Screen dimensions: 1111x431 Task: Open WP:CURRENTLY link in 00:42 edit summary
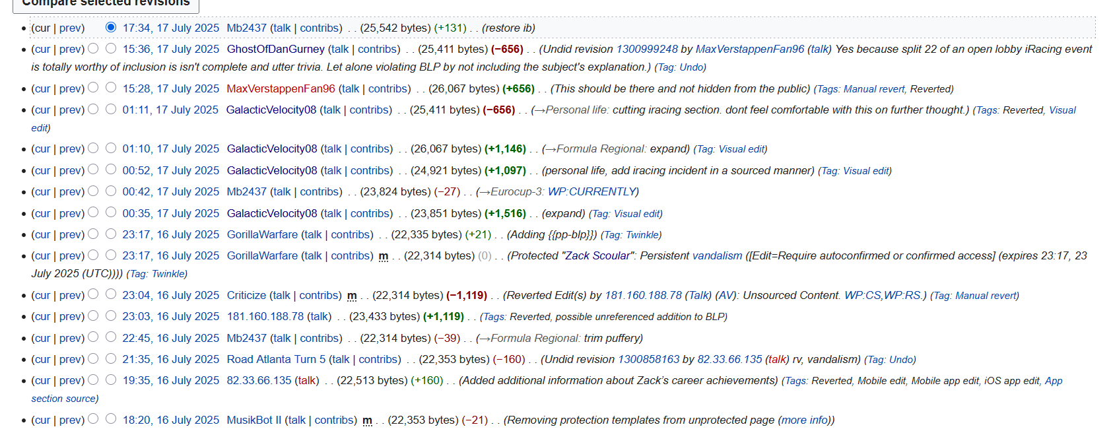[591, 191]
